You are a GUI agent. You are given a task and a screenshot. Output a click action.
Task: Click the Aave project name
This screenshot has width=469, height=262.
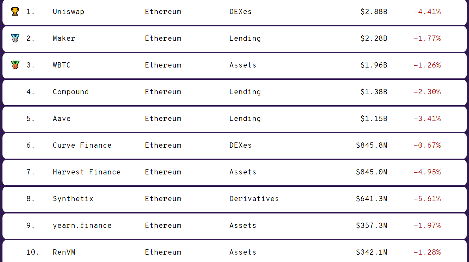[x=62, y=119]
